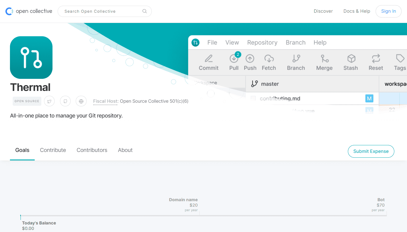Click the master branch icon
This screenshot has width=407, height=232.
click(x=254, y=84)
